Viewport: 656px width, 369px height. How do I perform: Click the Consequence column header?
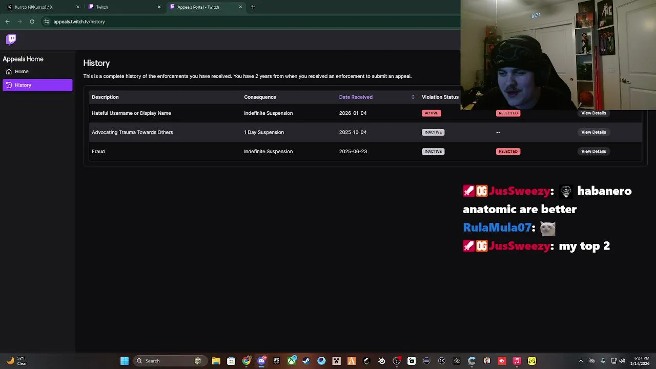point(260,97)
